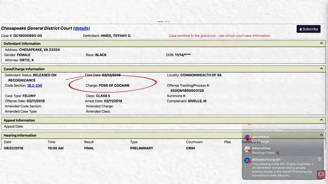This screenshot has height=184, width=328.
Task: Click the question icon on DaydayYoung's message
Action: pyautogui.click(x=320, y=159)
